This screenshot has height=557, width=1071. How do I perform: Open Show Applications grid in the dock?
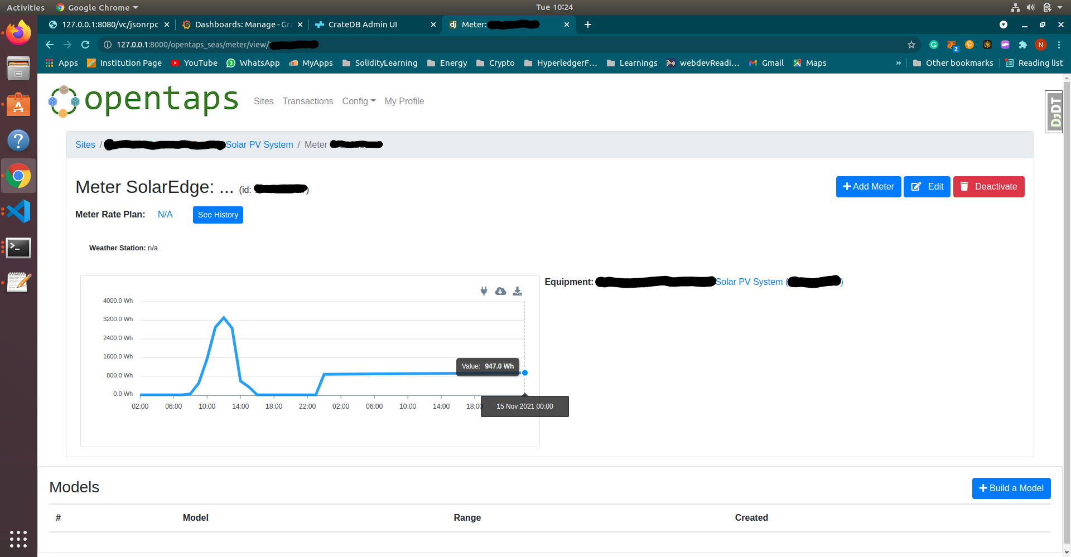18,539
